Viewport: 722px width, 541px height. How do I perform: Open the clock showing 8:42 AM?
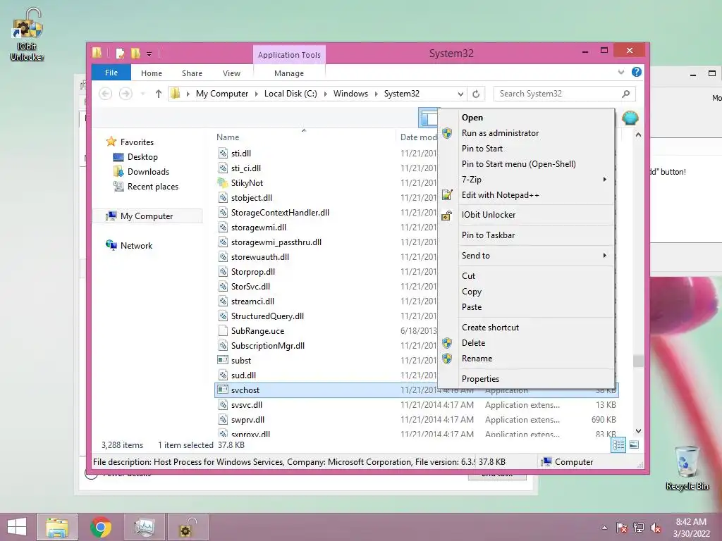coord(691,528)
